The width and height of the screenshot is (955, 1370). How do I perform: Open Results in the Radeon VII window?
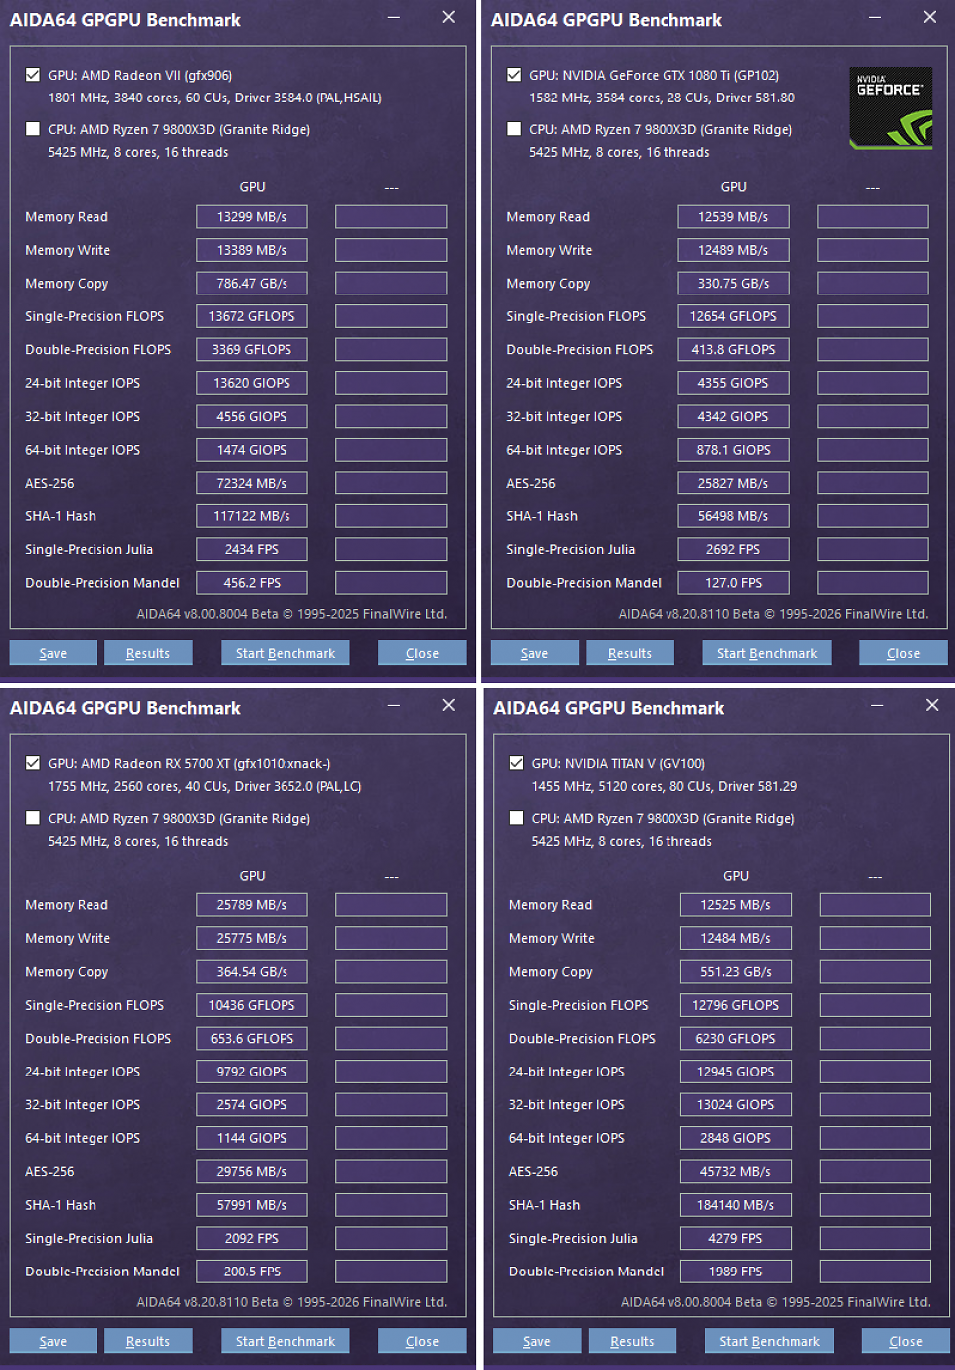point(148,653)
